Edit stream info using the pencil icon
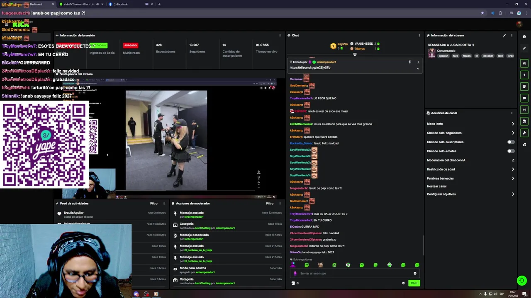This screenshot has height=298, width=531. [x=504, y=35]
